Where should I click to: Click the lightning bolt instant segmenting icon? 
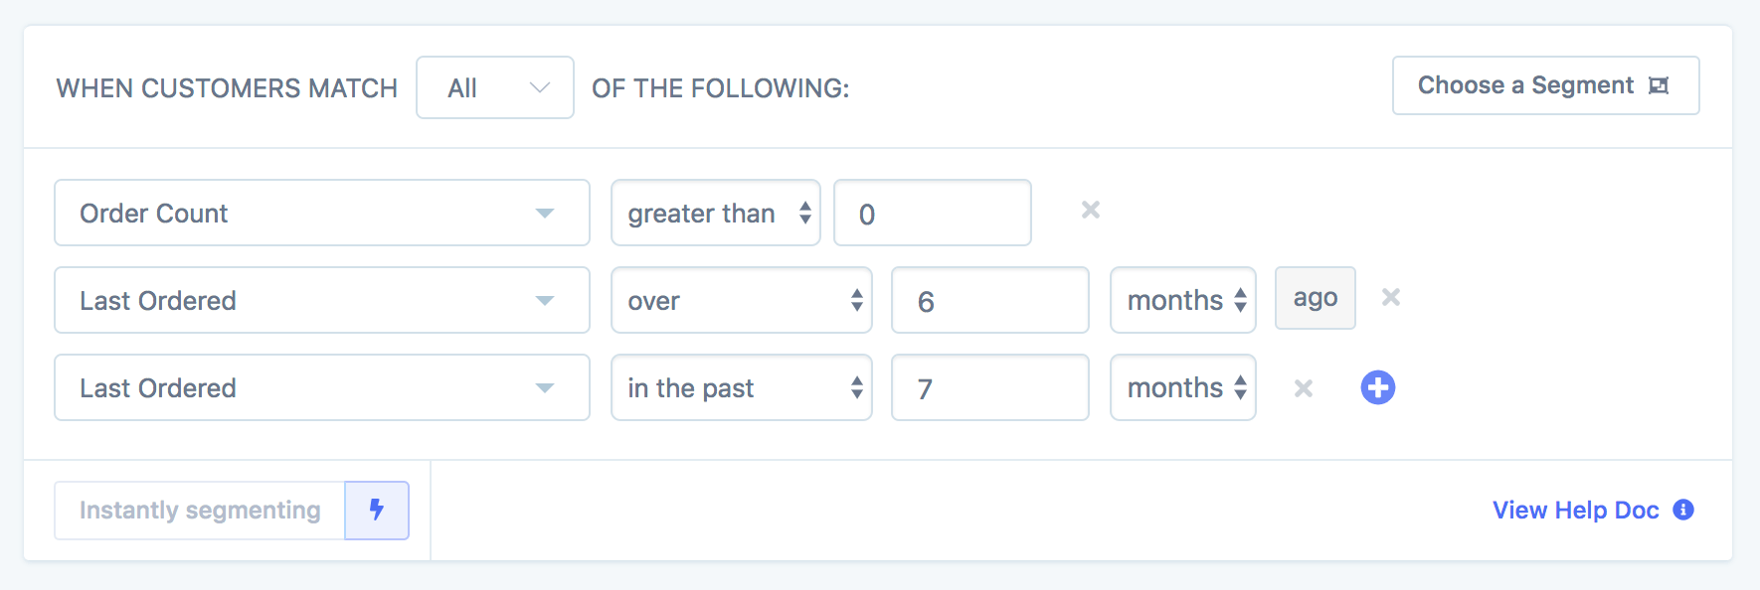[x=377, y=511]
